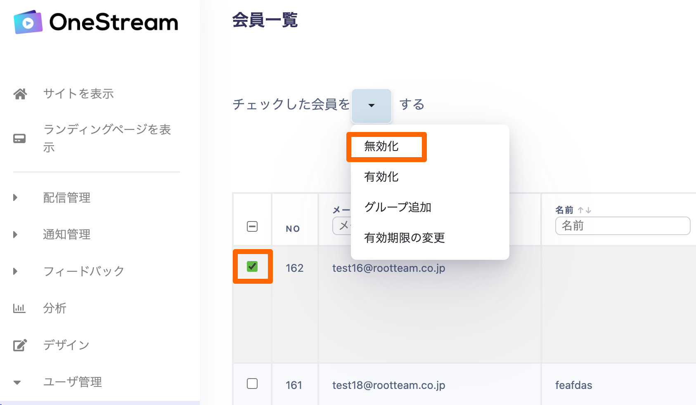Click the home icon beside サイトを表示
The width and height of the screenshot is (696, 405).
[x=20, y=94]
